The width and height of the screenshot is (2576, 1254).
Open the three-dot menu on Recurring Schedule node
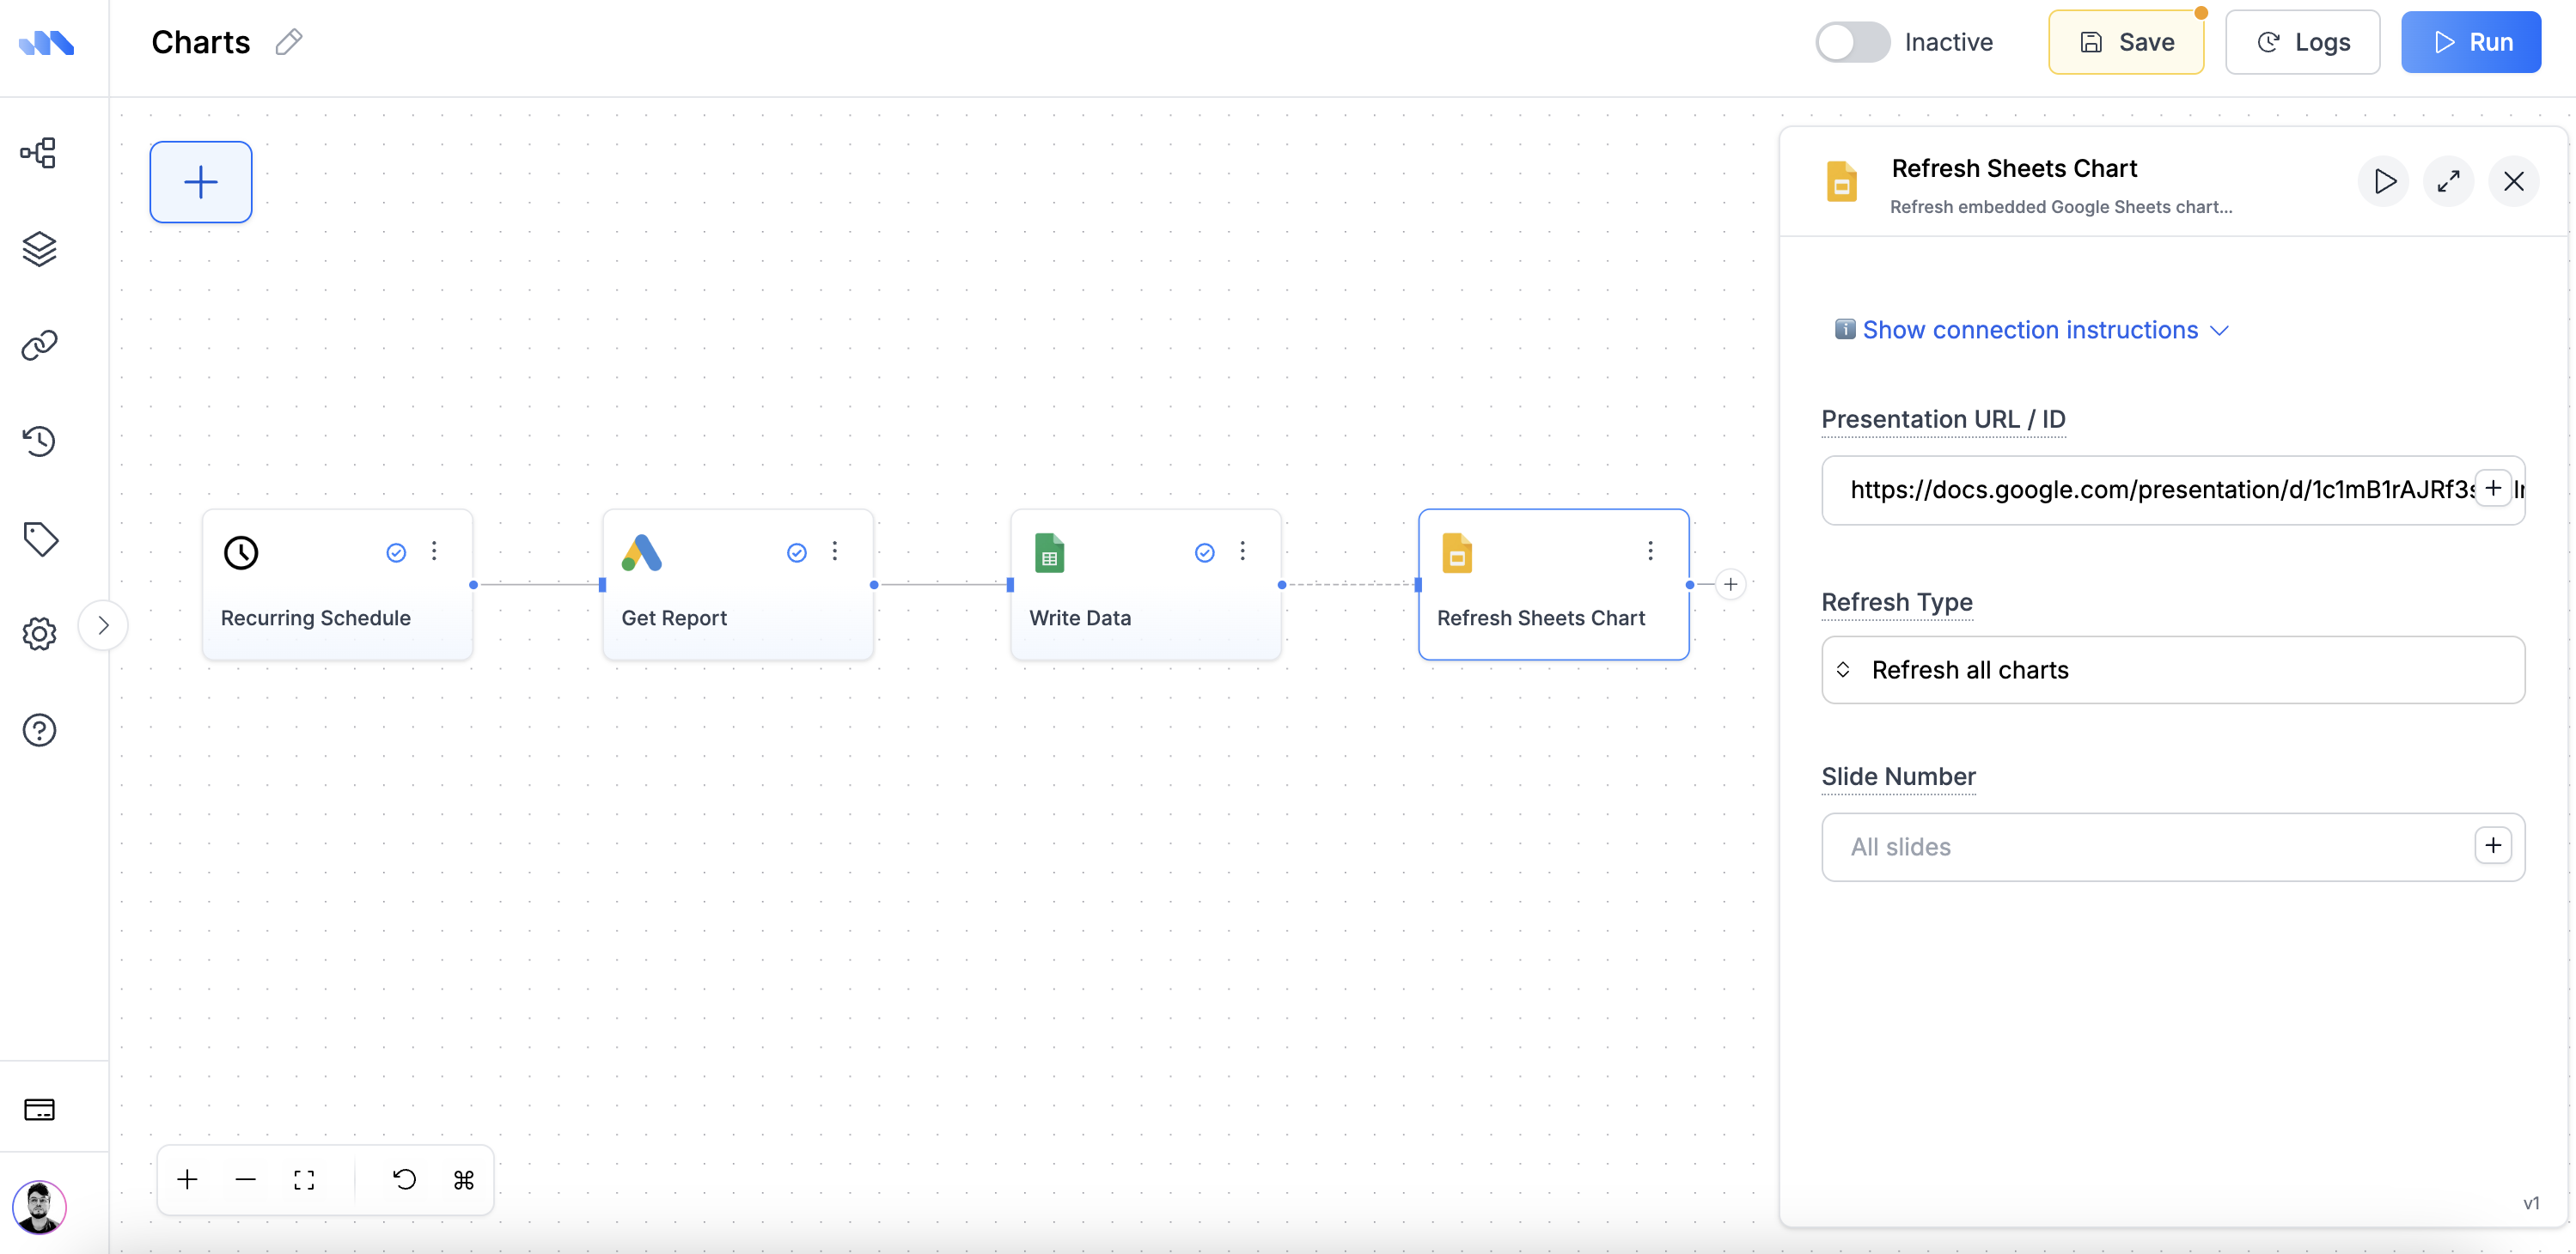[434, 551]
